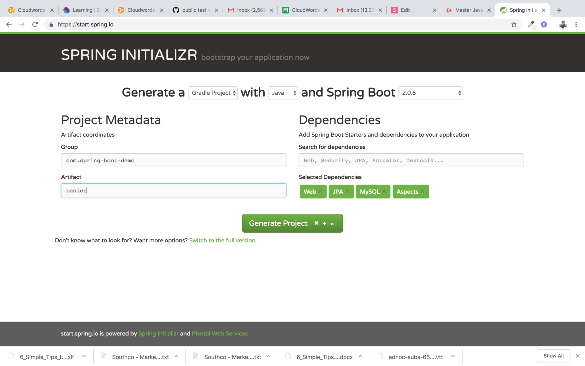Reload the Spring Initializr page
585x366 pixels.
35,24
